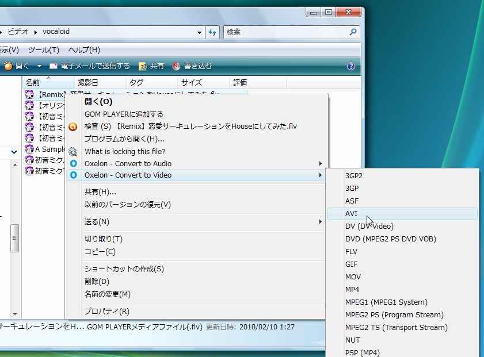Pick the 3GP format entry
The height and width of the screenshot is (357, 484).
coord(402,189)
